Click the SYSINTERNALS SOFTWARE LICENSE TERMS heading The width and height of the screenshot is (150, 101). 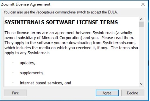coord(61,22)
